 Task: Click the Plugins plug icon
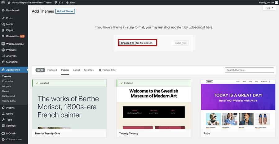(x=3, y=108)
